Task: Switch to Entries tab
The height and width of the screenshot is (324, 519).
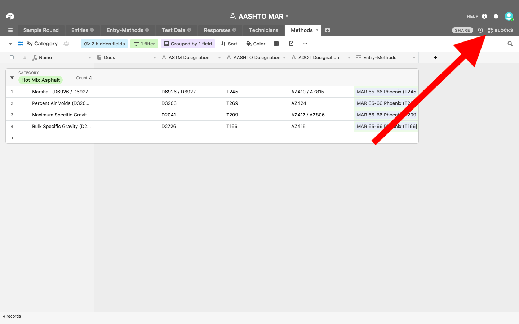Action: [82, 30]
